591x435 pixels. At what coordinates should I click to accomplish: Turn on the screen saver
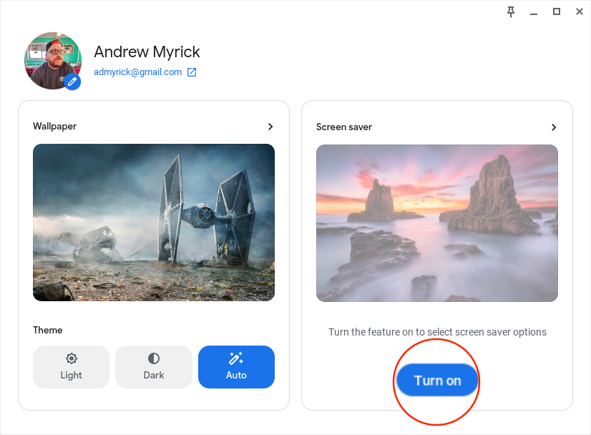click(437, 381)
